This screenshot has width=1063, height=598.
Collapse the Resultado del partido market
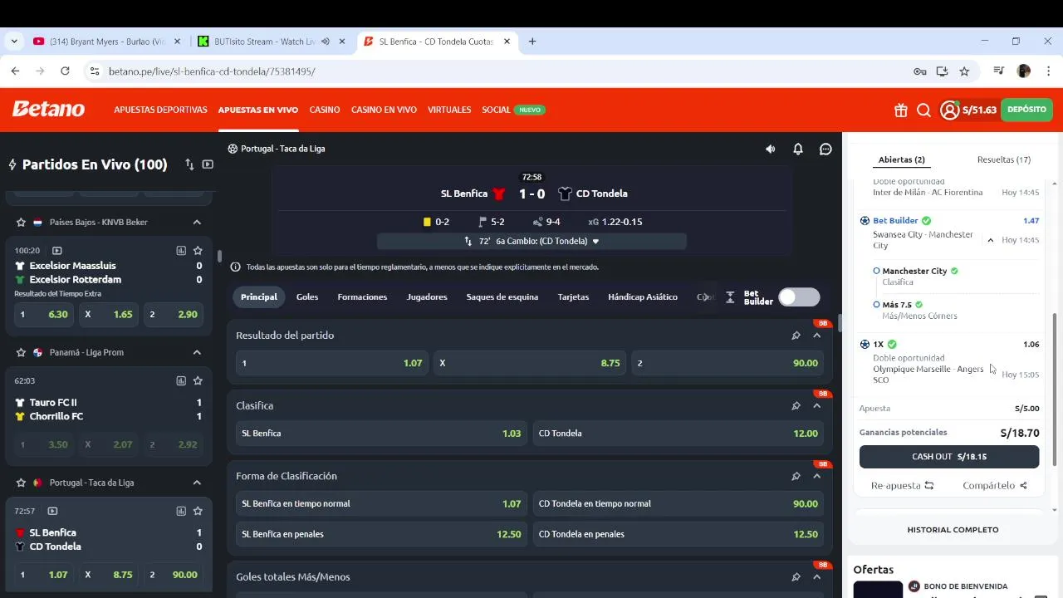click(x=817, y=336)
